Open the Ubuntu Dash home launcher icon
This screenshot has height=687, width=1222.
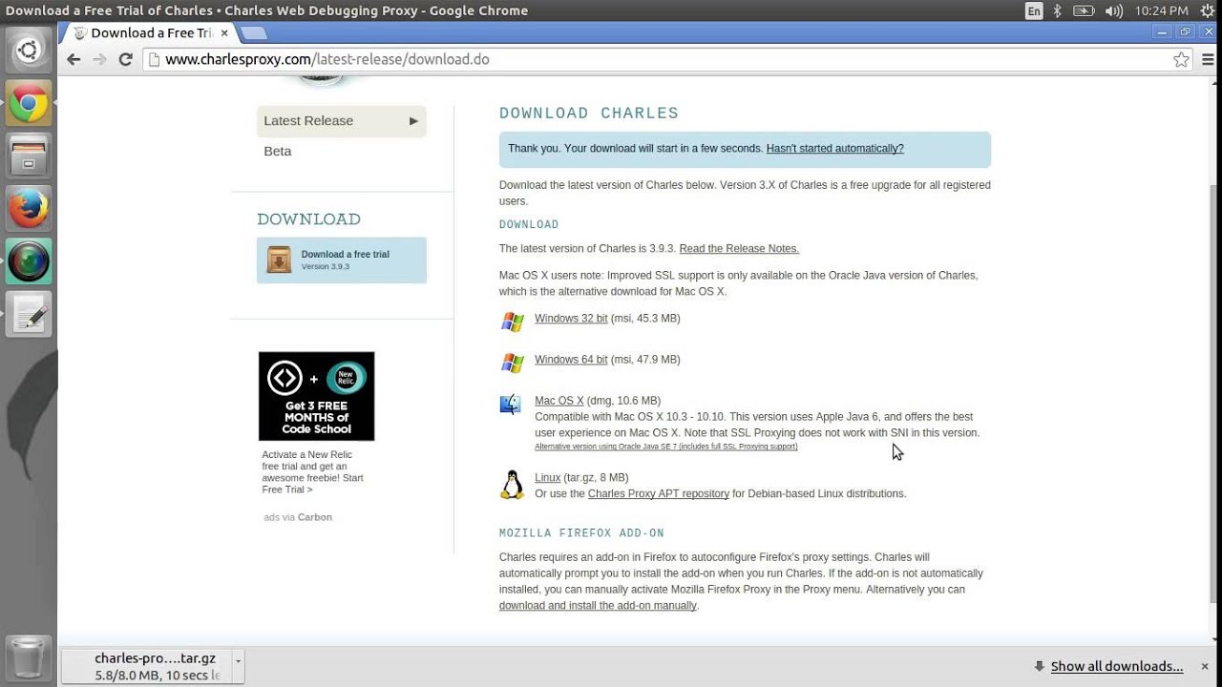28,51
